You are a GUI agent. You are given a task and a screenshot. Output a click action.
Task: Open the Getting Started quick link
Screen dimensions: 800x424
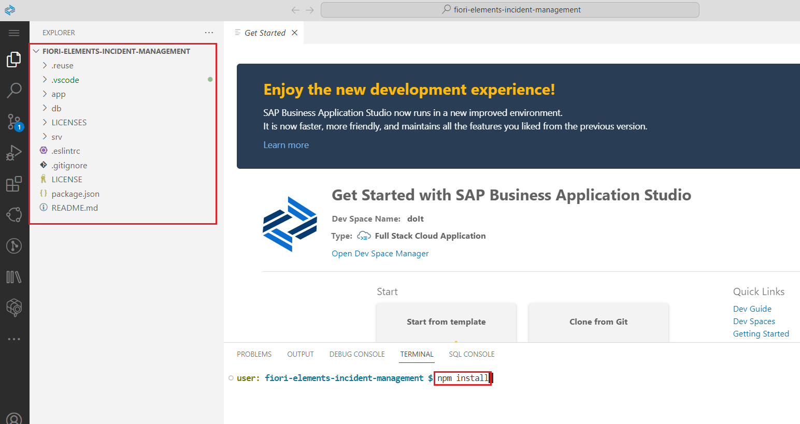pos(761,334)
